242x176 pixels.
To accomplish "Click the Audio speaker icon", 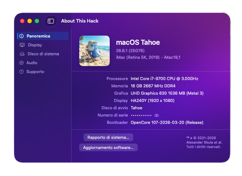I will pos(21,63).
